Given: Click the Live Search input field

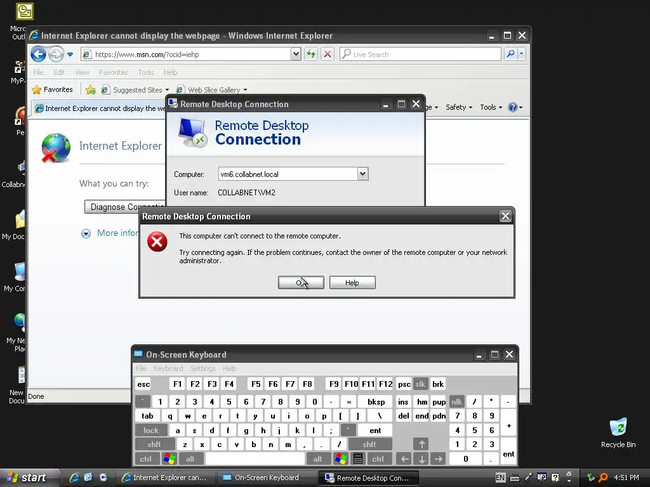Looking at the screenshot, I should click(x=420, y=55).
